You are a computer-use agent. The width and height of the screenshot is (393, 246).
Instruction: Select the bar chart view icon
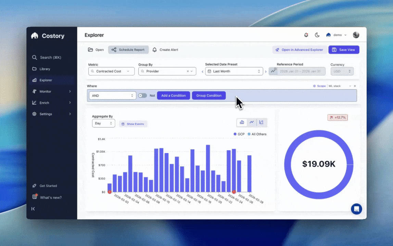[242, 122]
